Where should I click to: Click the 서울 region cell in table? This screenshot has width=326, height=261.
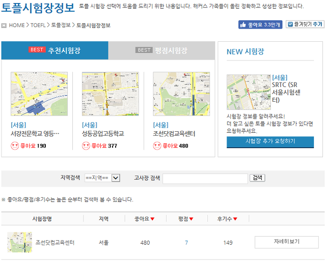coord(103,243)
